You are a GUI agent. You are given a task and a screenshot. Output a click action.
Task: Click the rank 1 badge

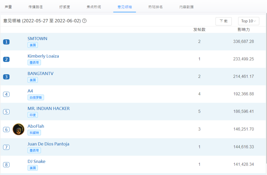pos(6,42)
